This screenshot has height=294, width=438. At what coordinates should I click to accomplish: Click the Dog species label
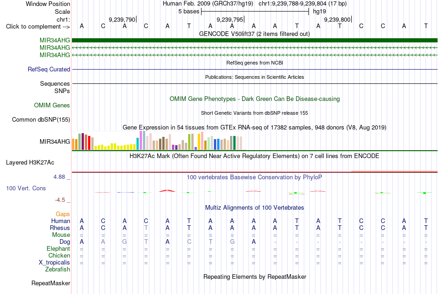(x=65, y=242)
